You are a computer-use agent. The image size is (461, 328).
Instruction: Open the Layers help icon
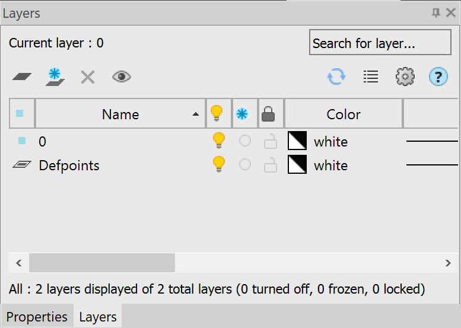[x=438, y=77]
